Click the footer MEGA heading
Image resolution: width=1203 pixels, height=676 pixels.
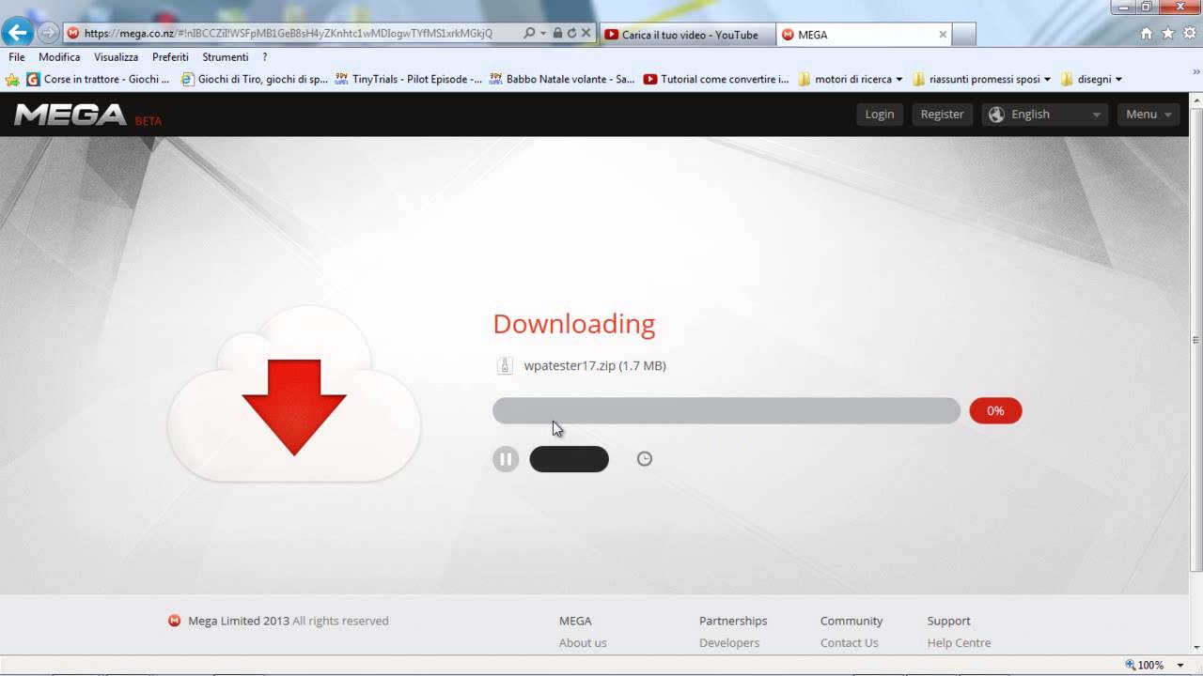click(x=575, y=621)
